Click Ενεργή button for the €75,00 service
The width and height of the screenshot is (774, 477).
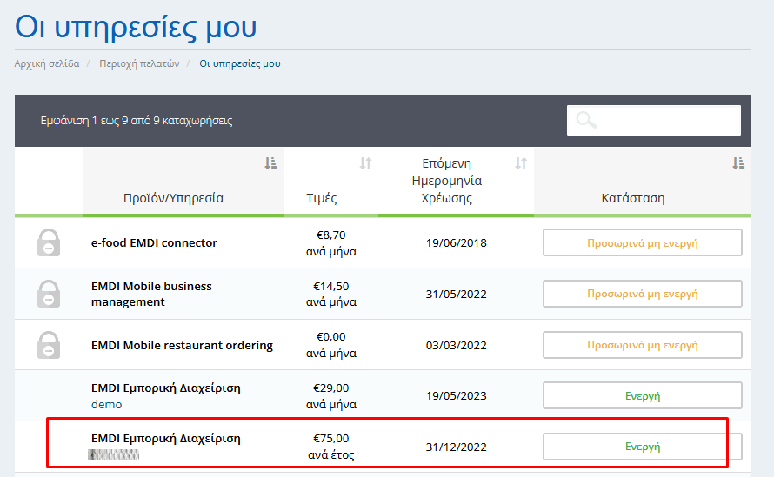coord(642,447)
